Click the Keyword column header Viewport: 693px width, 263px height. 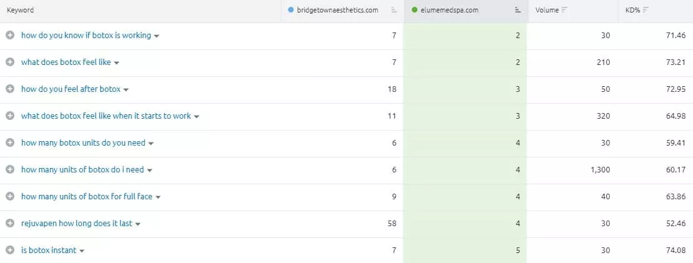21,10
